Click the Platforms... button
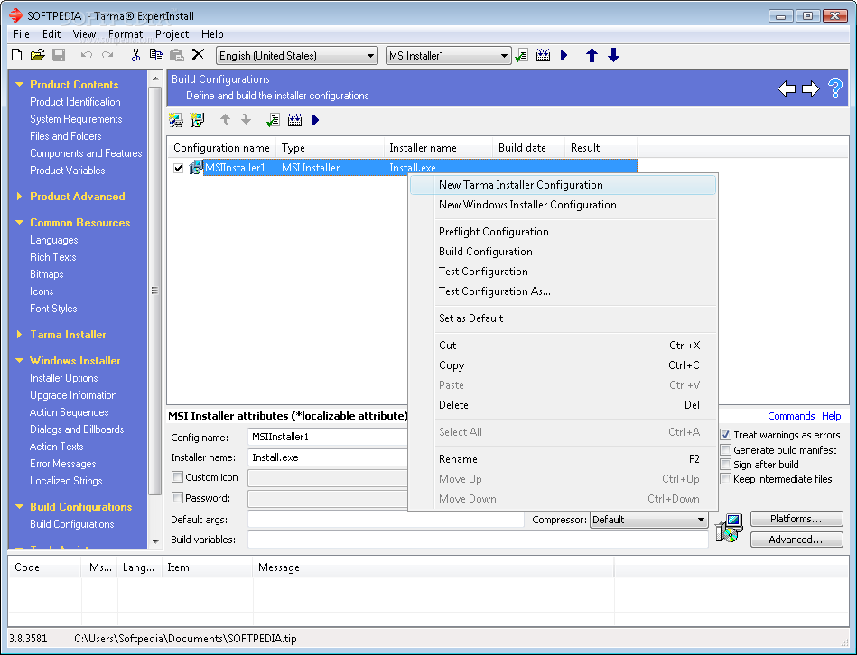The height and width of the screenshot is (655, 857). click(796, 519)
